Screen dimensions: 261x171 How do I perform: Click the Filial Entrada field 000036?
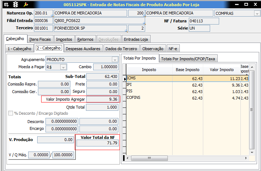click(x=43, y=21)
